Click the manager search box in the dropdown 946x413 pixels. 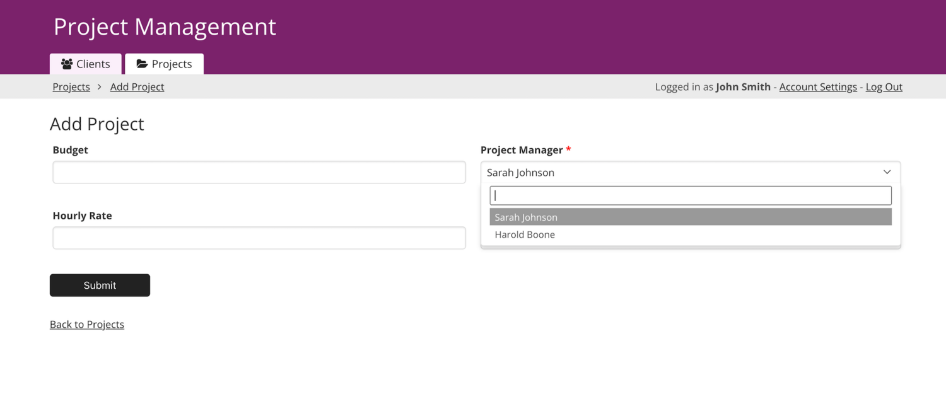click(690, 195)
